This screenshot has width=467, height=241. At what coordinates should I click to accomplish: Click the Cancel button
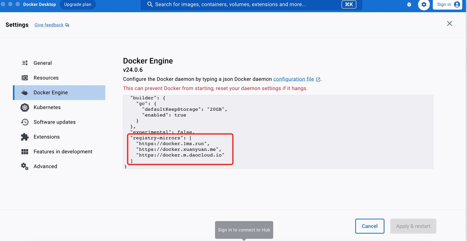pyautogui.click(x=369, y=226)
